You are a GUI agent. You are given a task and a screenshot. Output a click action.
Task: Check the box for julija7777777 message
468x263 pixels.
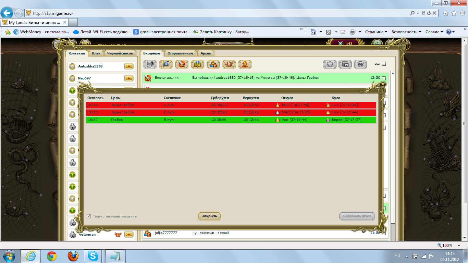384,233
